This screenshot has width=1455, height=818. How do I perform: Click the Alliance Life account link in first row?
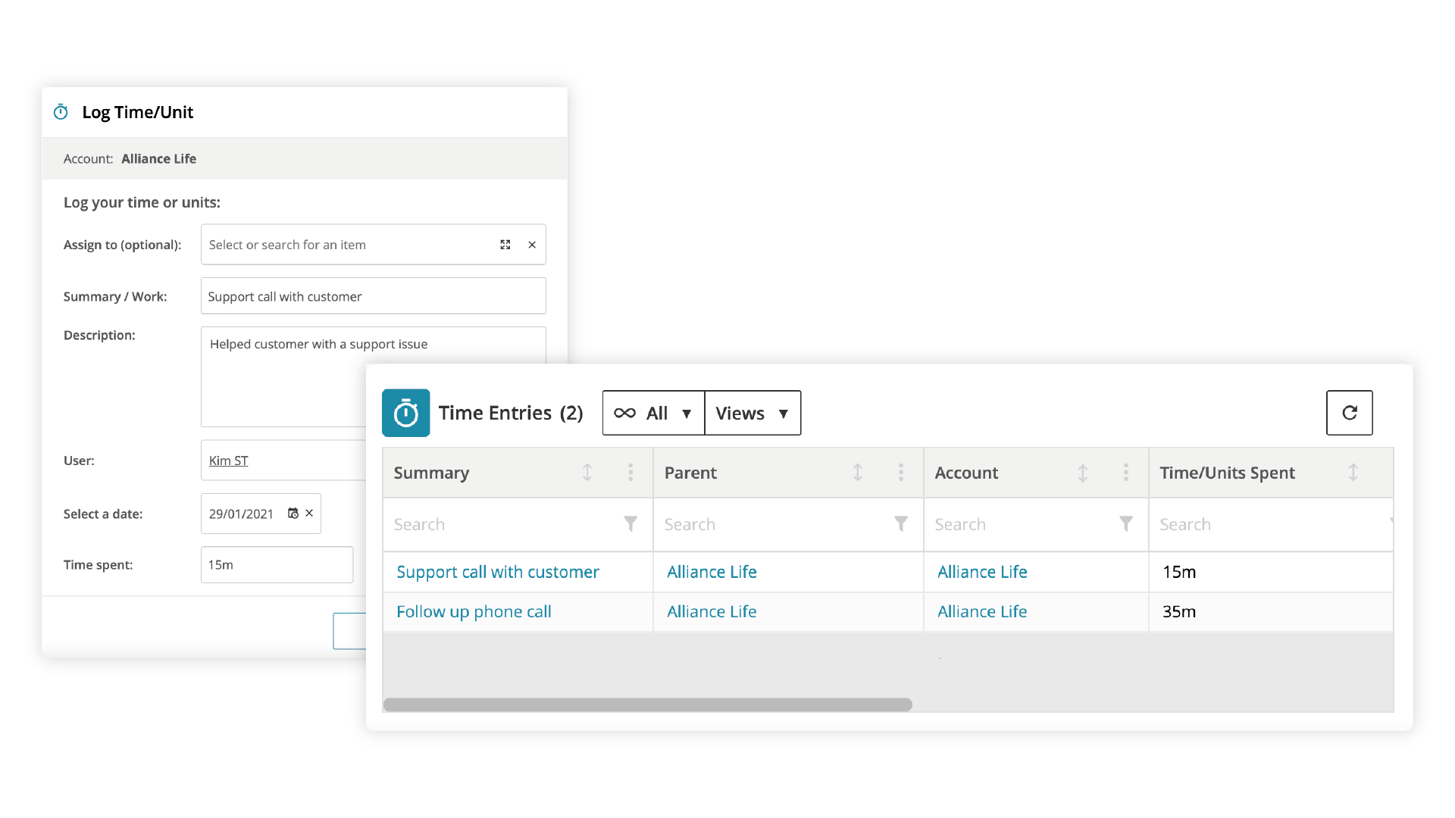[x=981, y=571]
